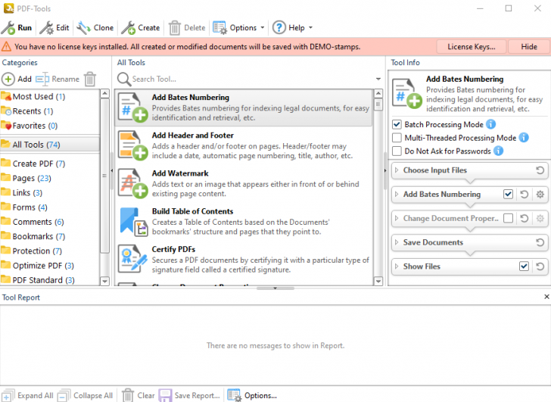Click the License Keys button
The image size is (551, 402).
(x=472, y=47)
